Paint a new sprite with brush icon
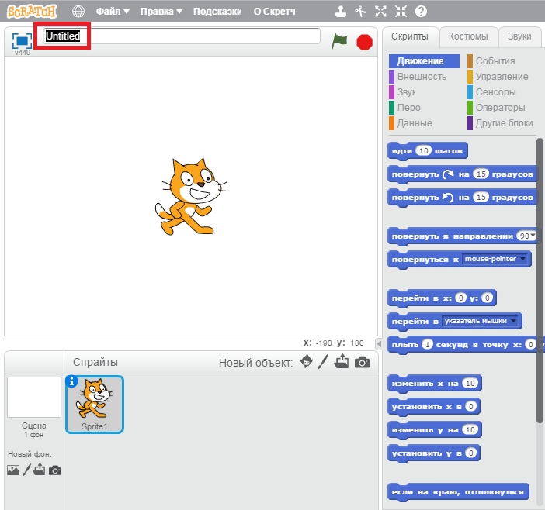545x510 pixels. [323, 361]
